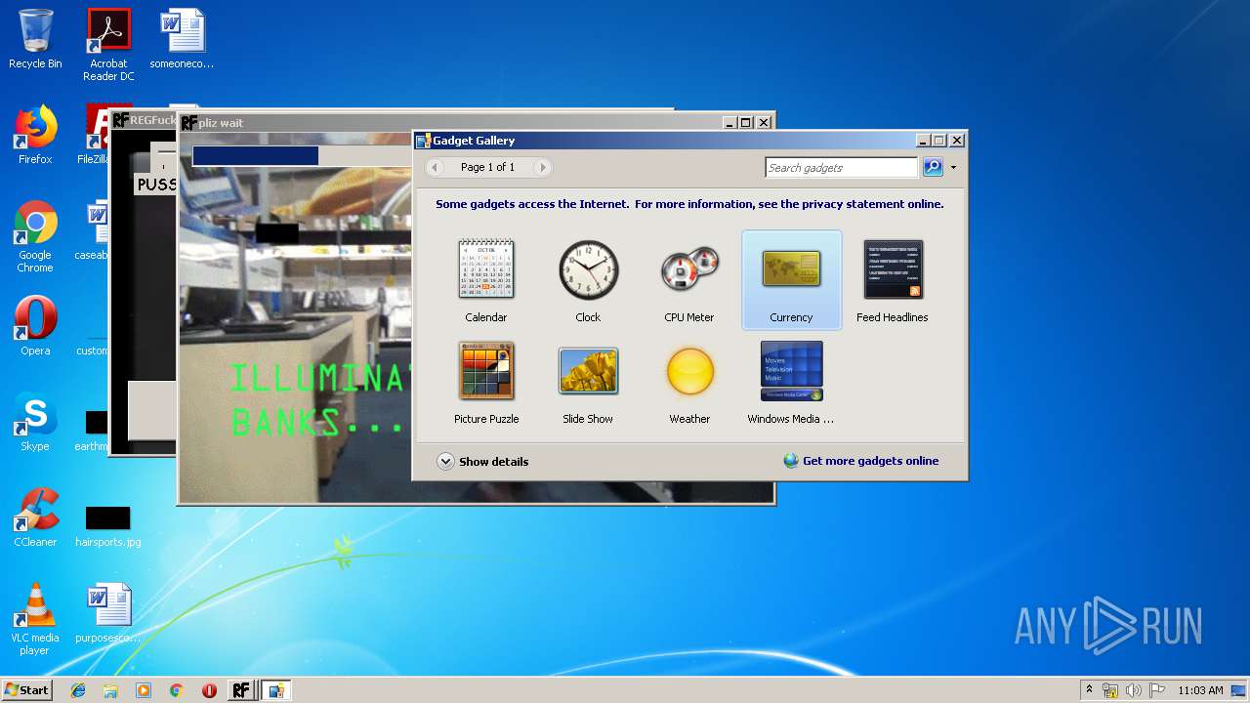Open hairsports.jpg desktop file
Viewport: 1250px width, 703px height.
pos(108,525)
